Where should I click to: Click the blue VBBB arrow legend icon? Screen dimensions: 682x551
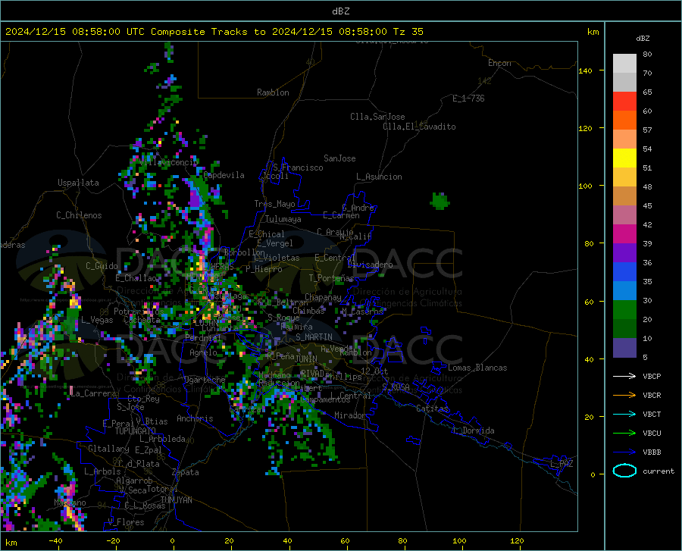(624, 452)
